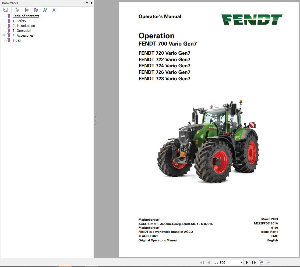This screenshot has width=300, height=267.
Task: Decrease bookmark text size with A-
Action: 55,10
